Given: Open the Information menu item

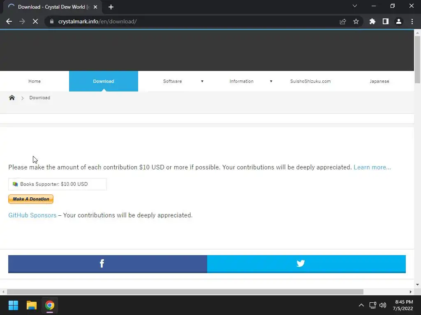Looking at the screenshot, I should tap(241, 81).
